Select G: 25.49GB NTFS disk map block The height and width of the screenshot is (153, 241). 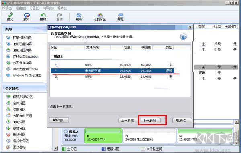click(205, 136)
